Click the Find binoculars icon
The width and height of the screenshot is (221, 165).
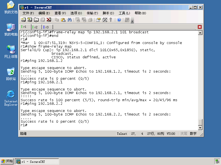point(70,20)
